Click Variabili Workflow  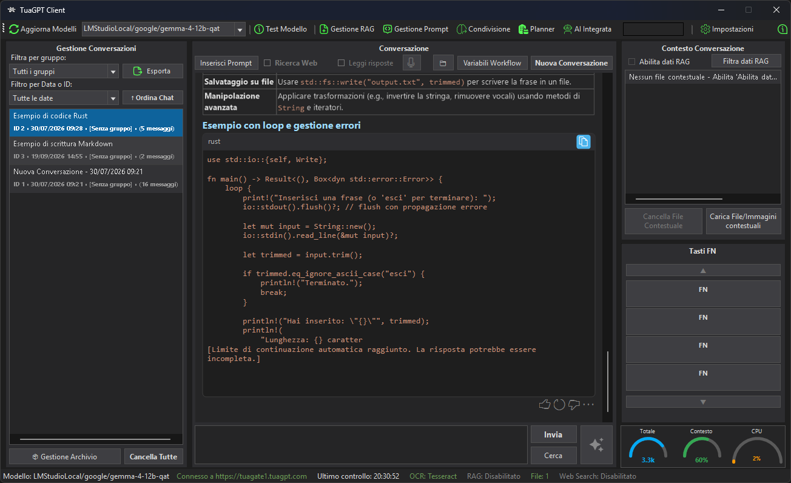click(x=493, y=62)
